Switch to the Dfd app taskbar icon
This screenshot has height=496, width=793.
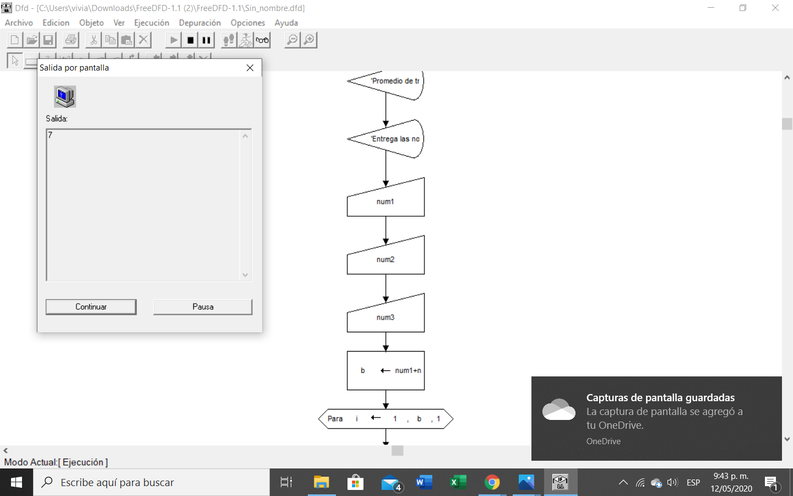(561, 482)
